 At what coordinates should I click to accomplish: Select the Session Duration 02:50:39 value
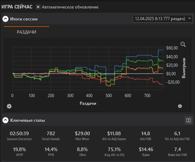point(19,133)
